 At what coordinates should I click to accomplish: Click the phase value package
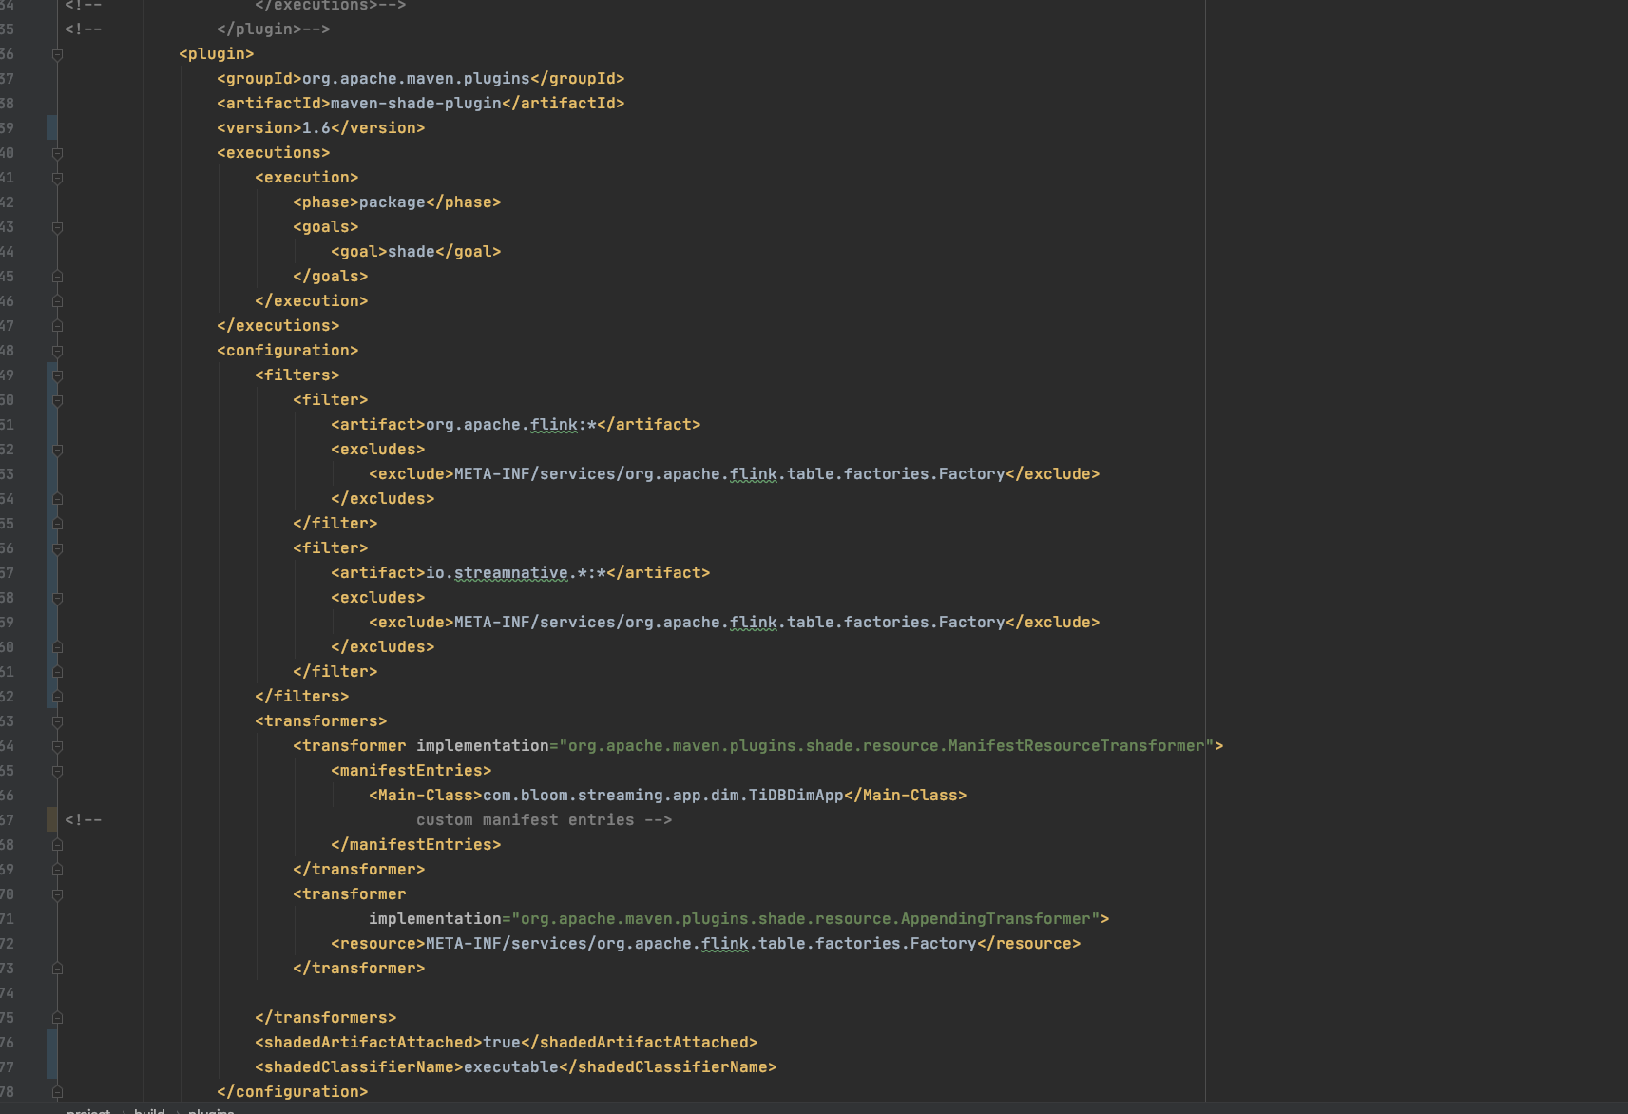pos(393,202)
